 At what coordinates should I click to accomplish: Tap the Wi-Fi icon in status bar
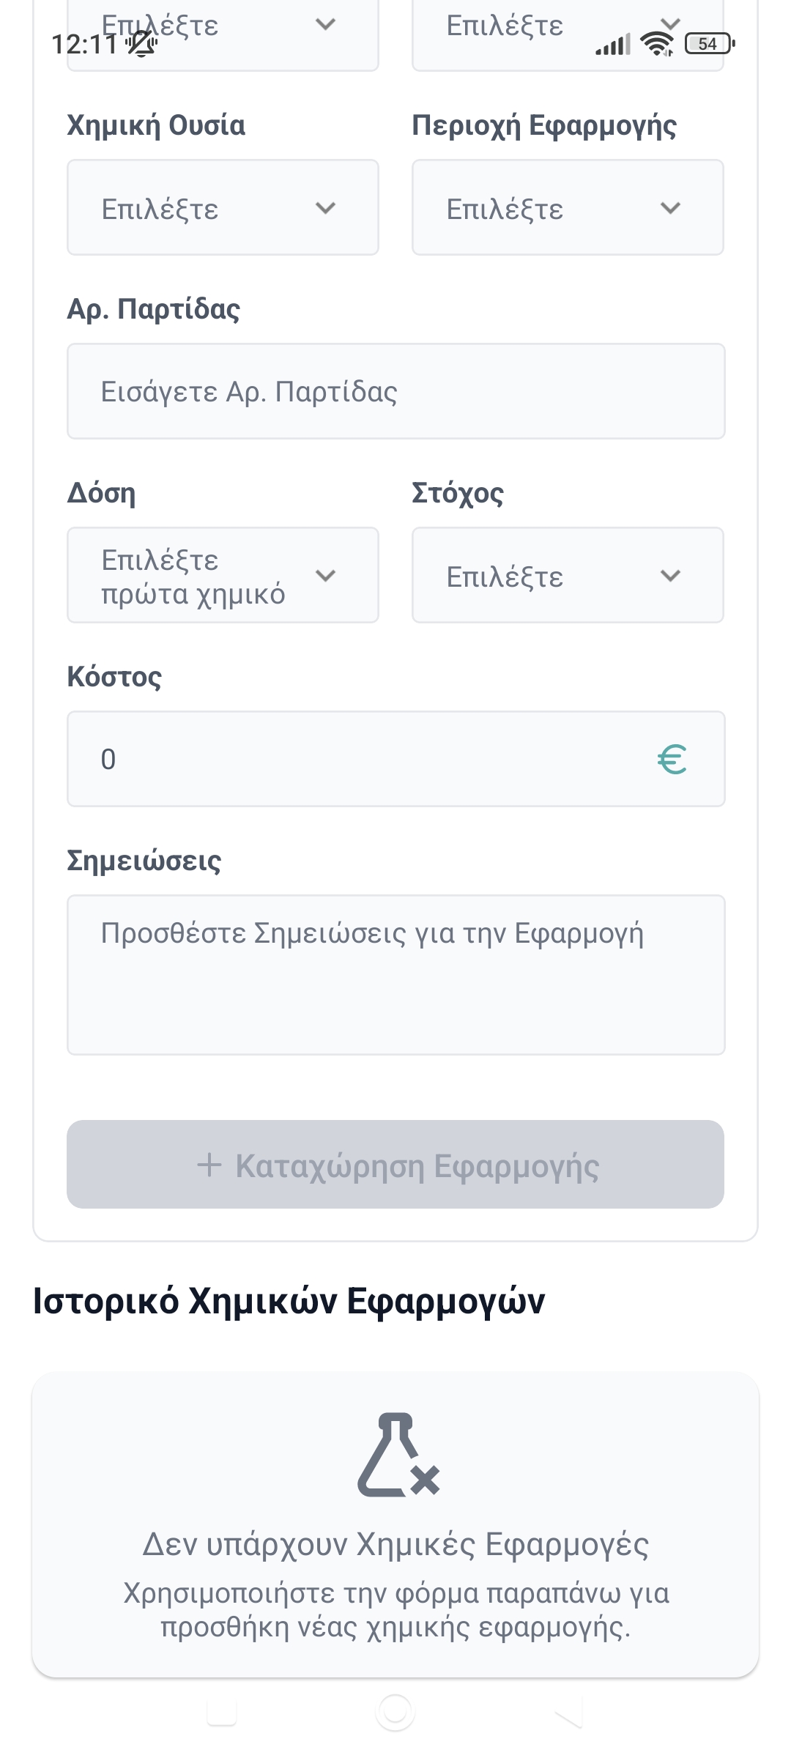[656, 44]
